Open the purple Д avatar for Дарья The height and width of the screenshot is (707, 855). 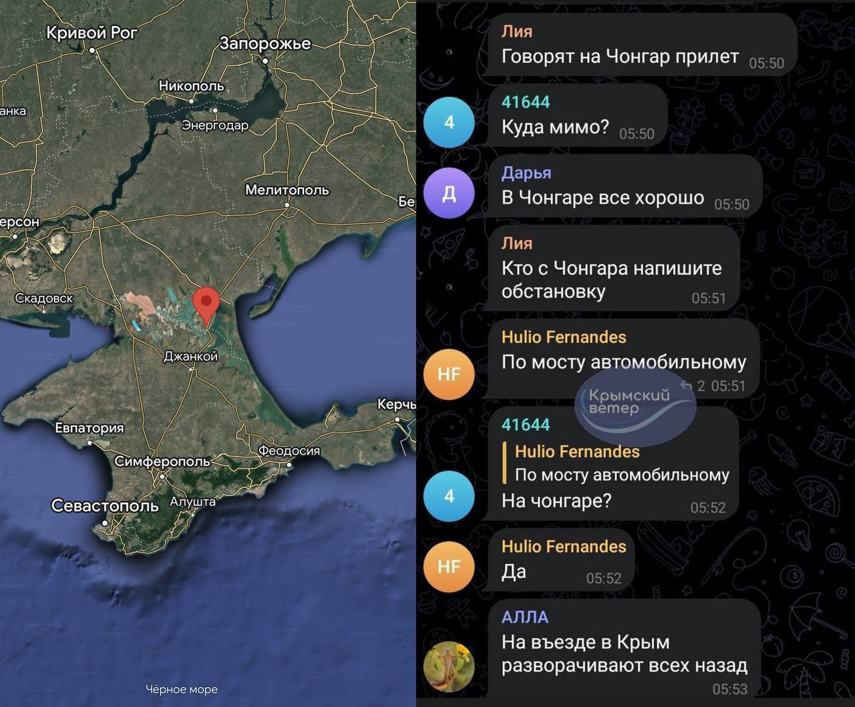(x=449, y=194)
